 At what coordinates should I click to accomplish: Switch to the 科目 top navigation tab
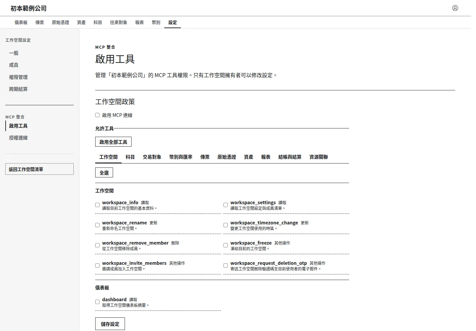[x=98, y=23]
